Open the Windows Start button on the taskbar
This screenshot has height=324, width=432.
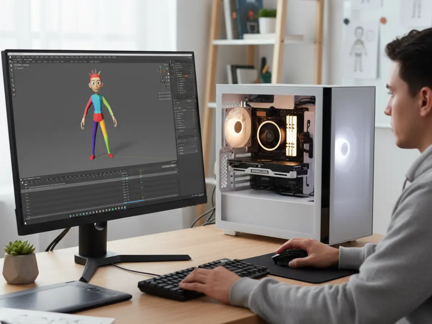[25, 223]
